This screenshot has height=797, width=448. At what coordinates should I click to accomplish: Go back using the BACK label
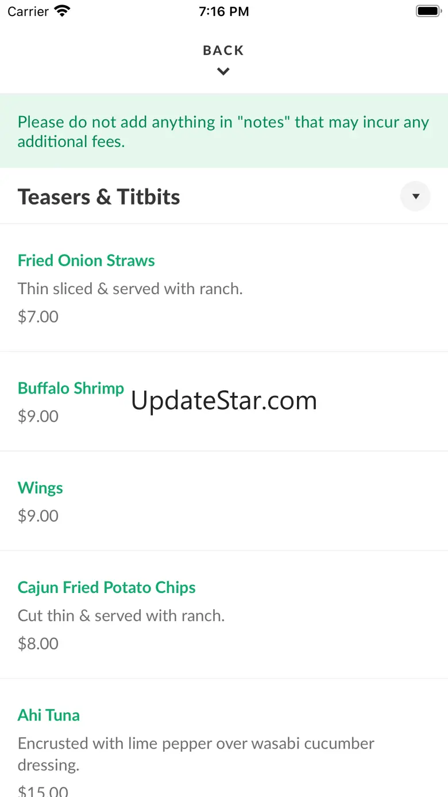223,51
